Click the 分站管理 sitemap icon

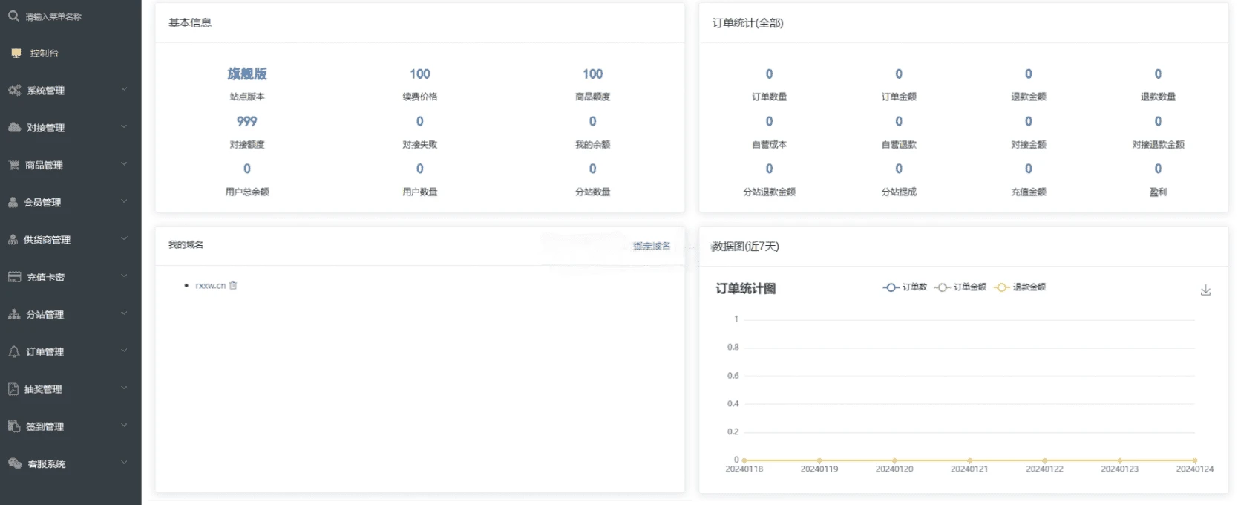pos(14,314)
